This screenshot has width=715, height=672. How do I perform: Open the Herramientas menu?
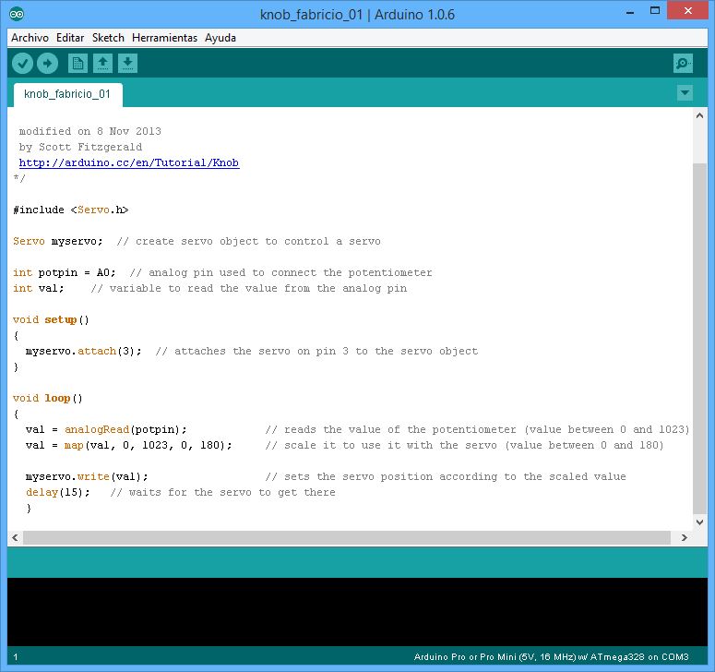164,38
